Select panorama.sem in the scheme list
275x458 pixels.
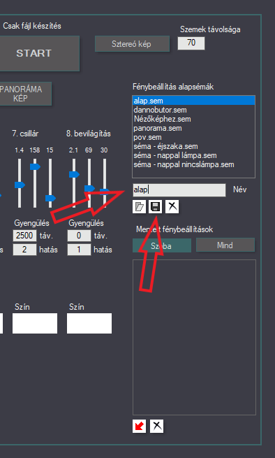click(193, 128)
